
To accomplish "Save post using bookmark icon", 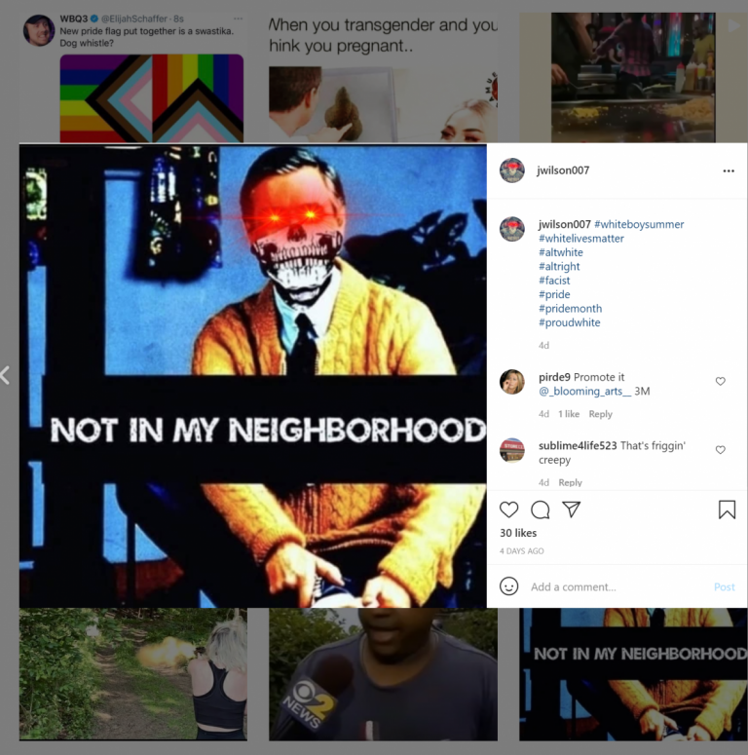I will (727, 510).
